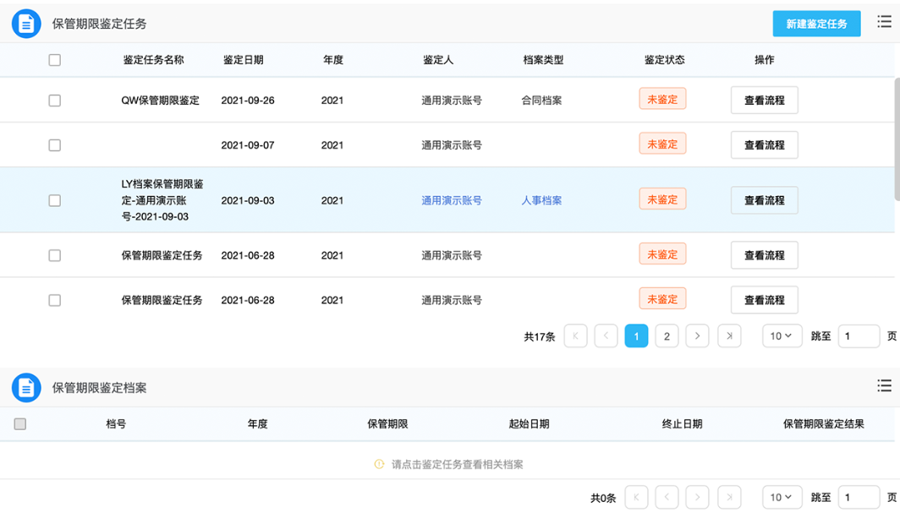Select page 1 in task pagination
The height and width of the screenshot is (529, 900).
(636, 336)
